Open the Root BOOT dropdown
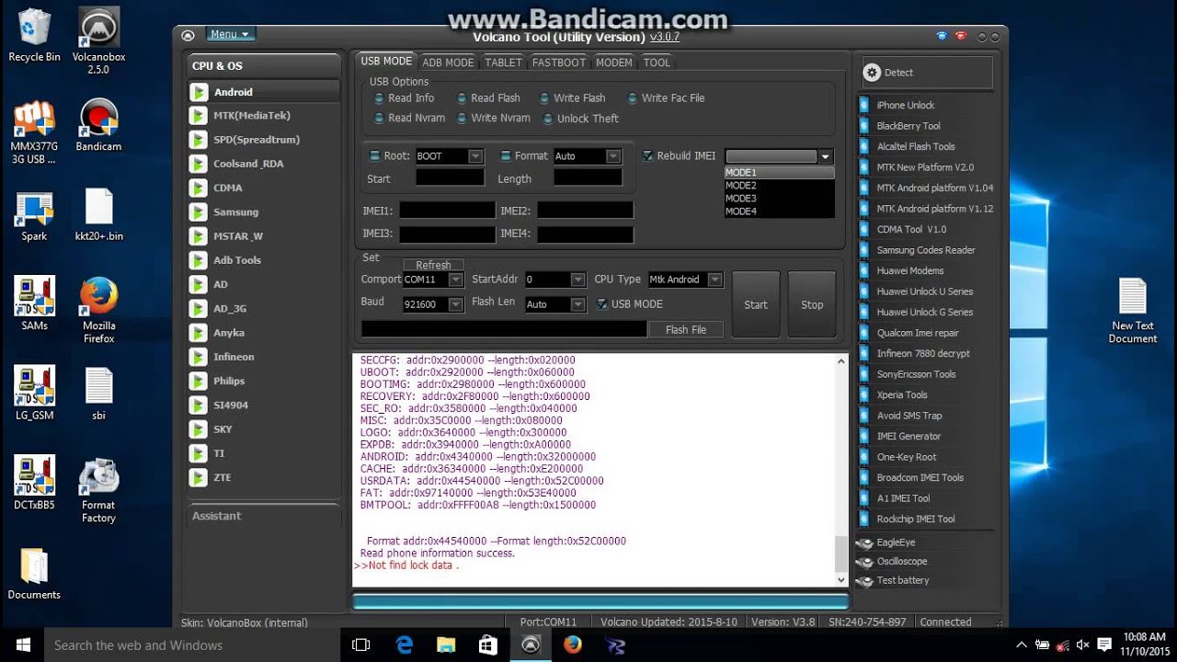1177x662 pixels. tap(475, 156)
